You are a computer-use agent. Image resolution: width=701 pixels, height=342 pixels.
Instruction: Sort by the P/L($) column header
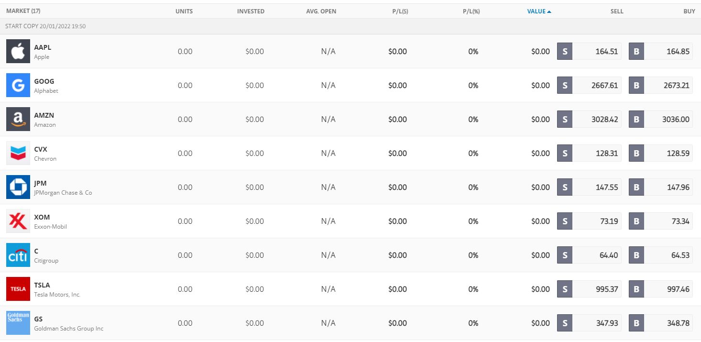click(x=400, y=11)
